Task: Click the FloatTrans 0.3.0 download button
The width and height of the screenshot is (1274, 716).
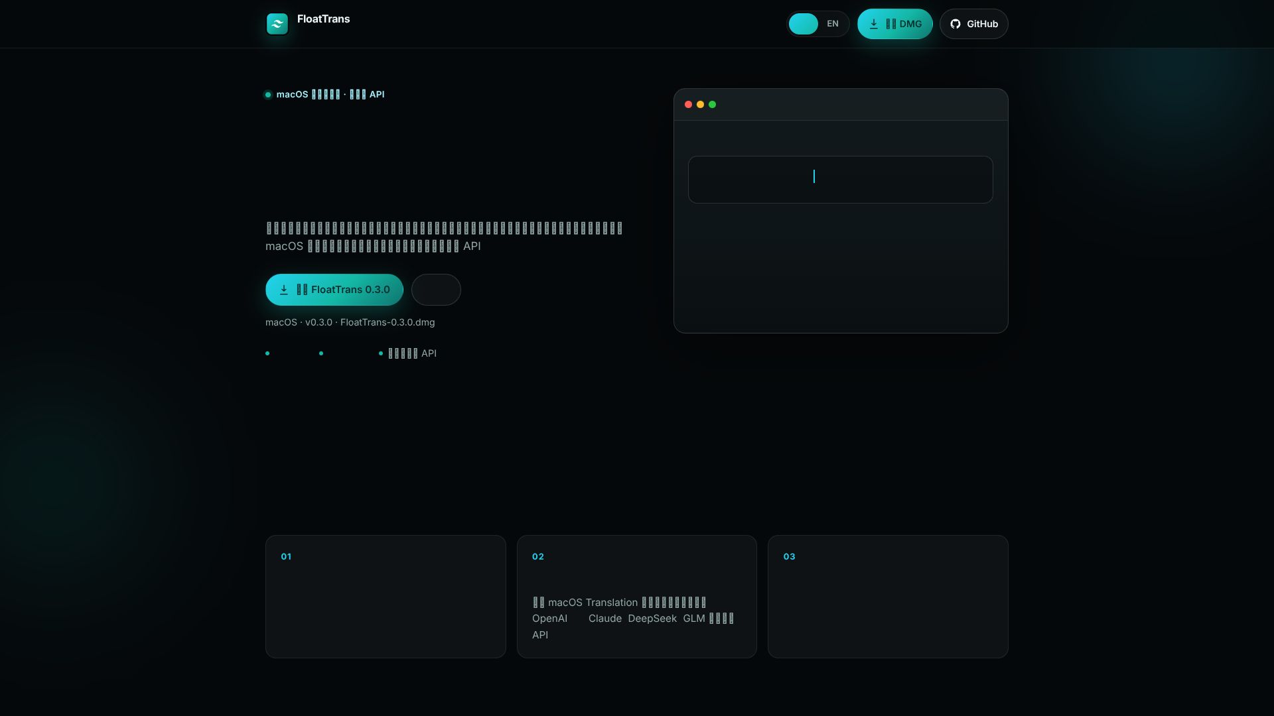Action: (x=334, y=290)
